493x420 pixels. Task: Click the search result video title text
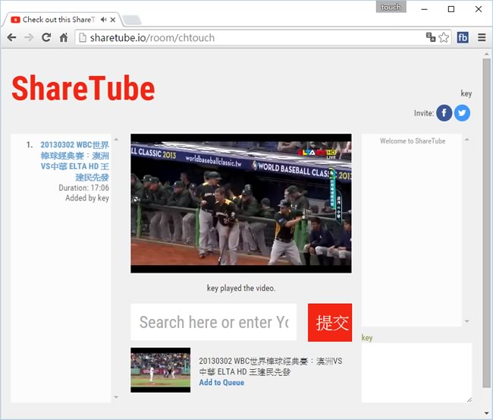pyautogui.click(x=271, y=366)
